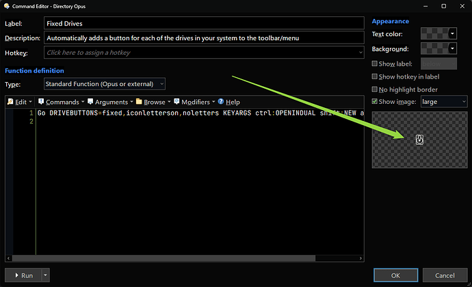Open the Browse menu
The image size is (472, 287).
coord(153,102)
